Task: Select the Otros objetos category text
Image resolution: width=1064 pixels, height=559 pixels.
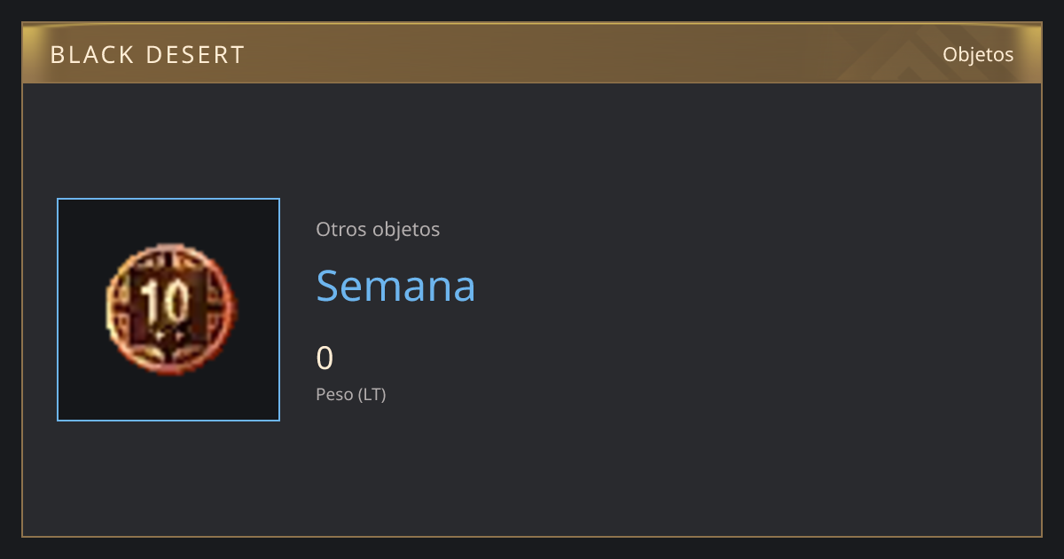Action: (378, 229)
